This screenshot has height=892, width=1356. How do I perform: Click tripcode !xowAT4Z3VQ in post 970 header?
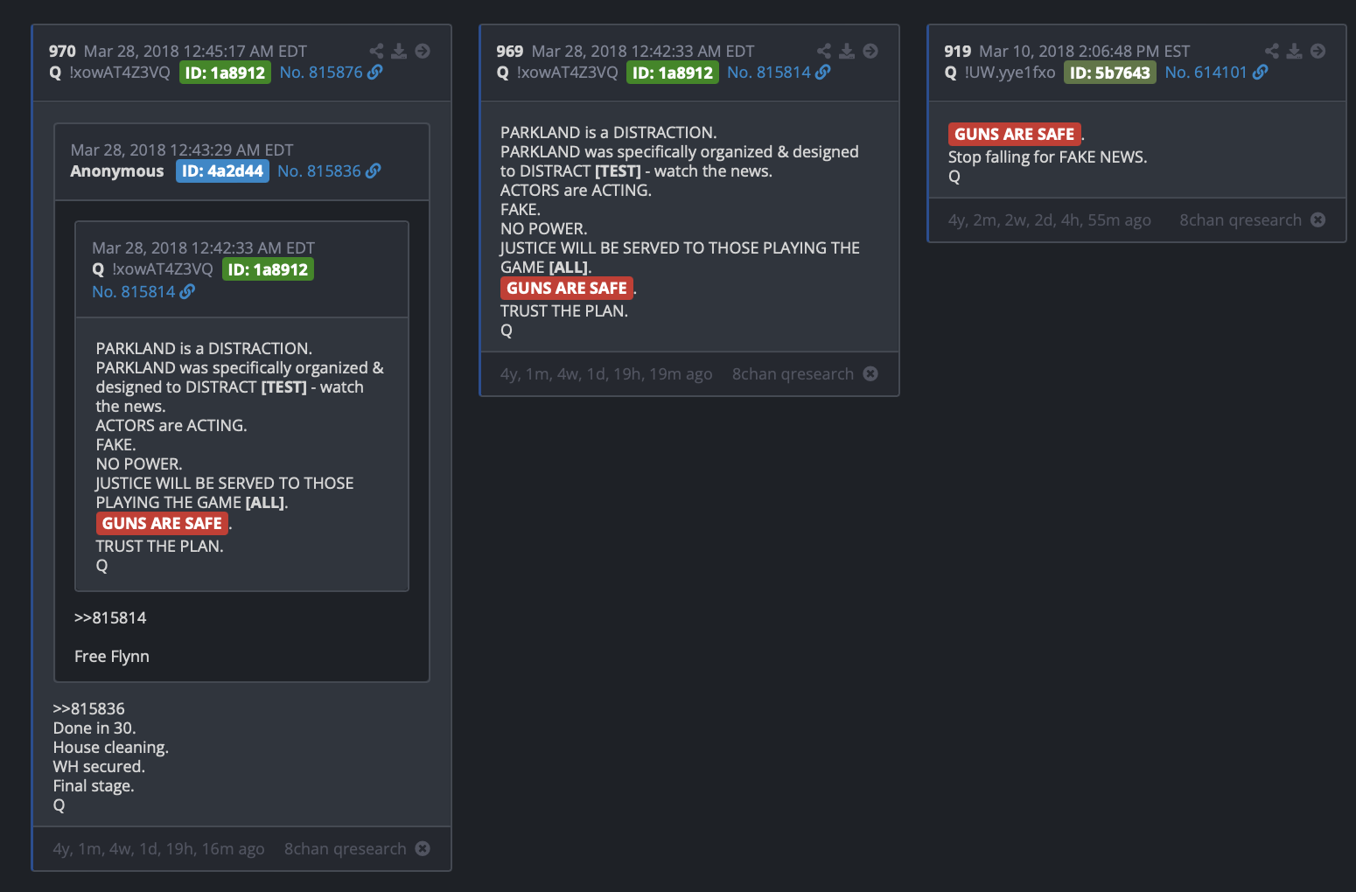[x=119, y=73]
